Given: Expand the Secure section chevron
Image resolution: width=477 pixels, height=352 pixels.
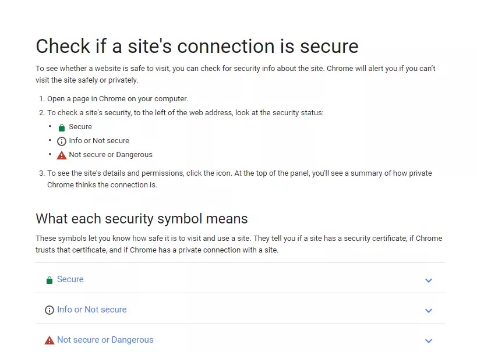Looking at the screenshot, I should click(x=428, y=280).
